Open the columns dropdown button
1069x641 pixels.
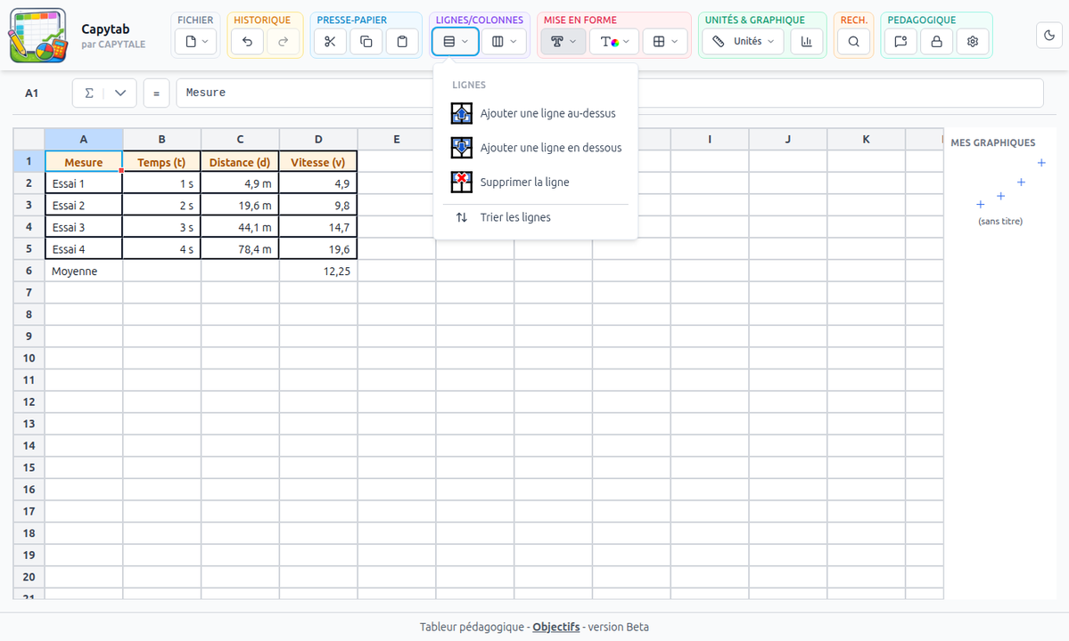pyautogui.click(x=504, y=42)
